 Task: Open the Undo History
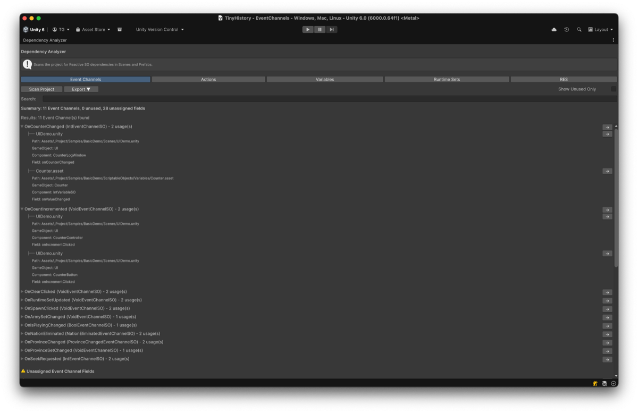[x=567, y=29]
